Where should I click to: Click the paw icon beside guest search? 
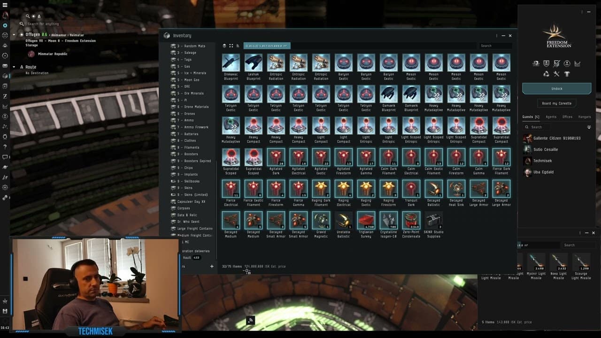click(x=589, y=127)
